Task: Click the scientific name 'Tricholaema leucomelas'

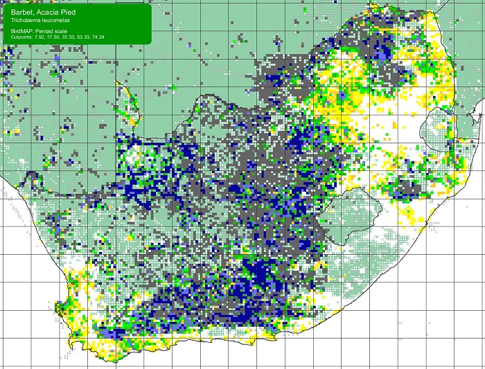Action: coord(38,21)
